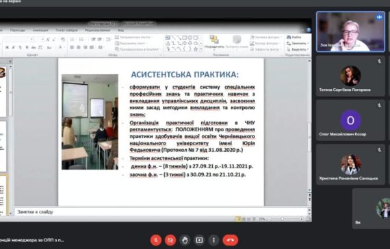Unmute the microphone in the call bar
Screen dimensions: 390x249
[x=156, y=240]
